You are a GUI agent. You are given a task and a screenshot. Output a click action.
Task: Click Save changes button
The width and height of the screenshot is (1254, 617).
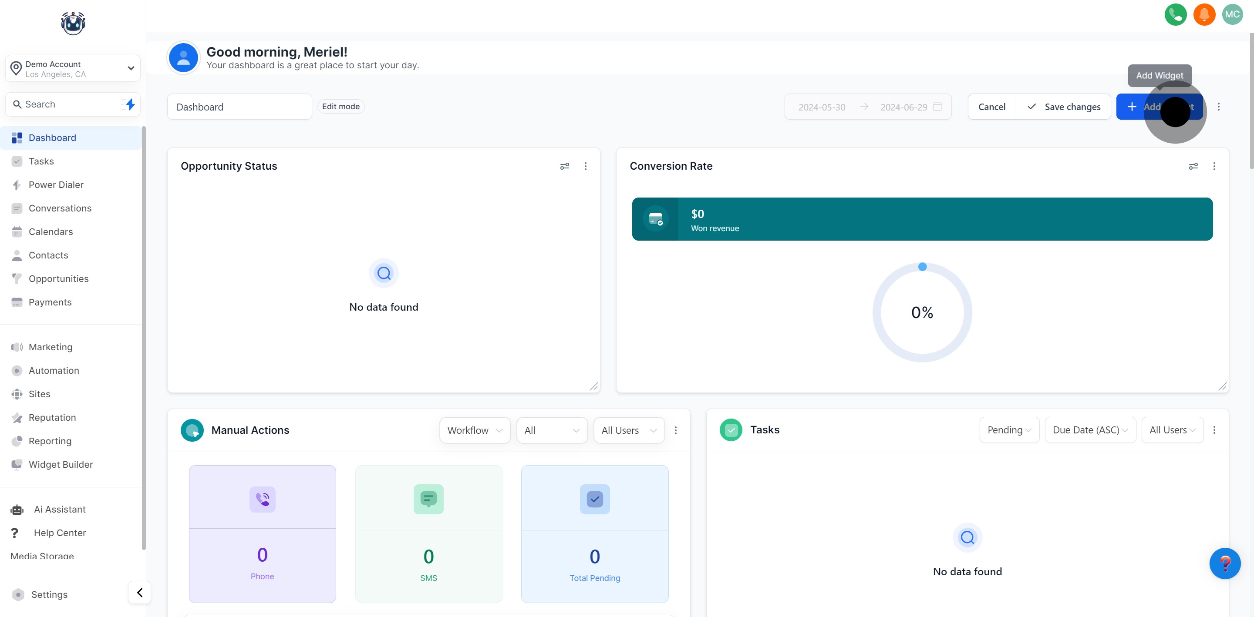click(1063, 107)
